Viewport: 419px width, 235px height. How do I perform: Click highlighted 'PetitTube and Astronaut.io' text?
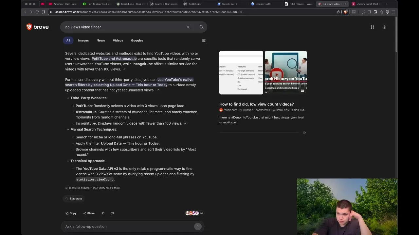click(x=114, y=59)
